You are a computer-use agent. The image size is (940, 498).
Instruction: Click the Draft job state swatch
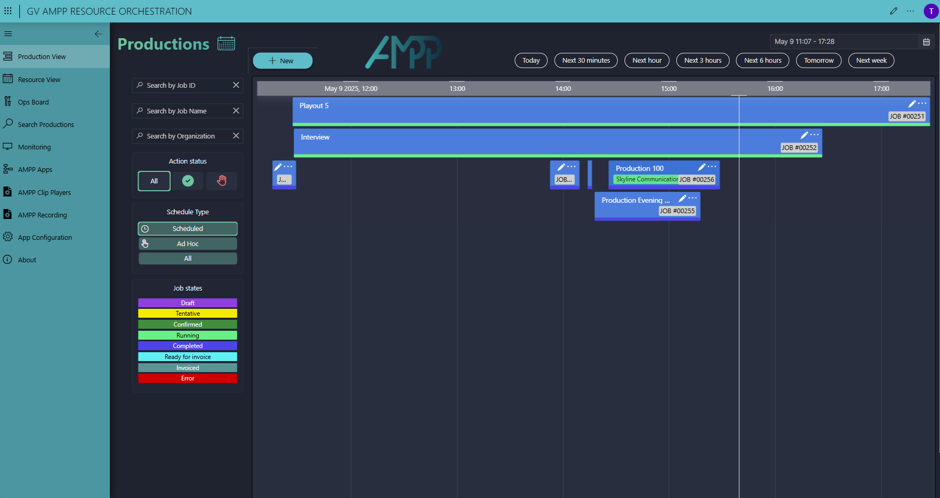click(188, 303)
